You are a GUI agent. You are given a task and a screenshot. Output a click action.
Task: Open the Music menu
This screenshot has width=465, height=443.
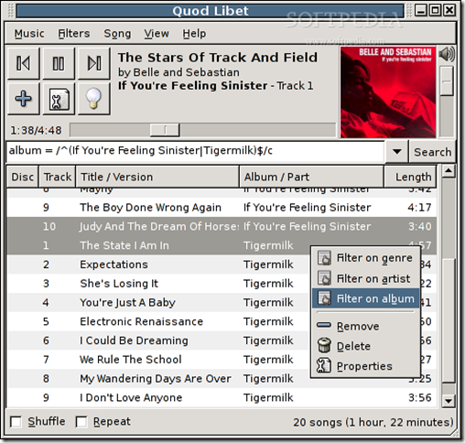29,33
